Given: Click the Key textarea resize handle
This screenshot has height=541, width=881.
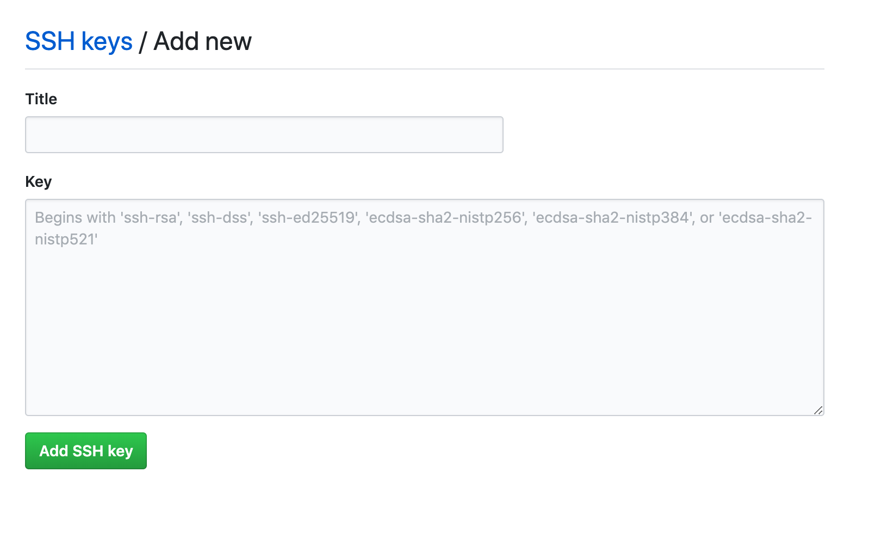Looking at the screenshot, I should [818, 411].
